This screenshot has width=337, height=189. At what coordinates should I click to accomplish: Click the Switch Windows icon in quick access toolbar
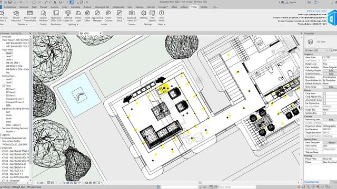82,2
